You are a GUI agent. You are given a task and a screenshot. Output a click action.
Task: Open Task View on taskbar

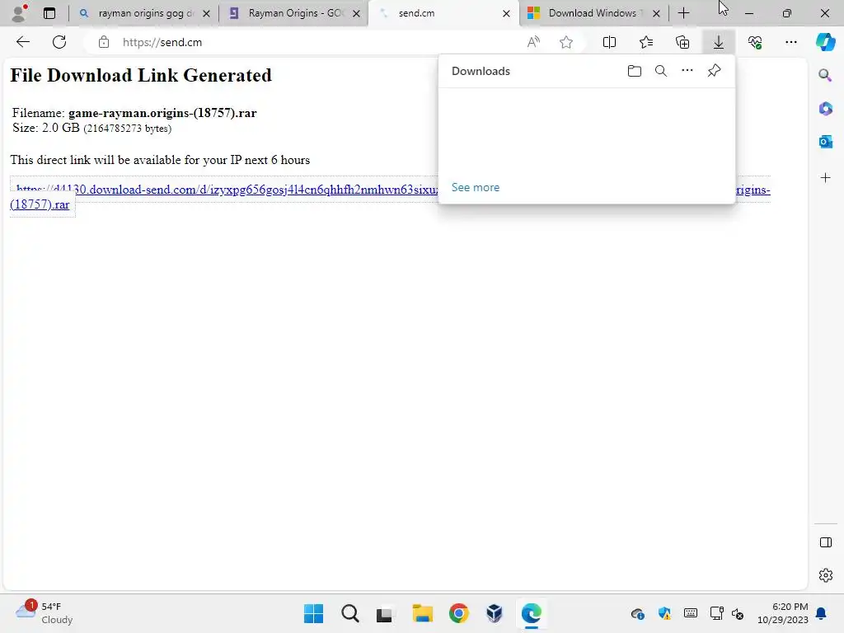384,613
